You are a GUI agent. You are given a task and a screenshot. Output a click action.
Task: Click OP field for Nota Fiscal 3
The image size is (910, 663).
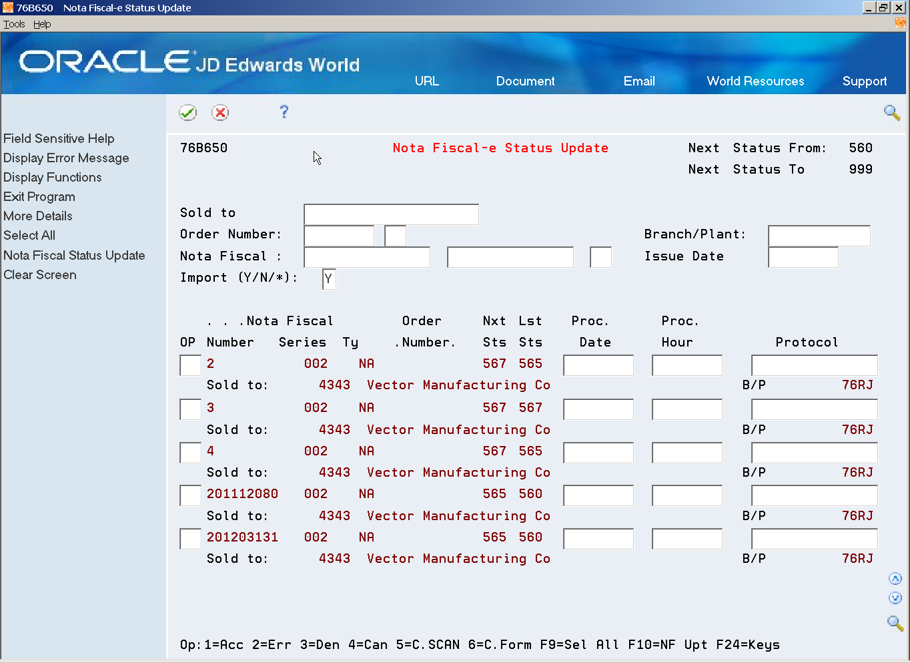[191, 409]
